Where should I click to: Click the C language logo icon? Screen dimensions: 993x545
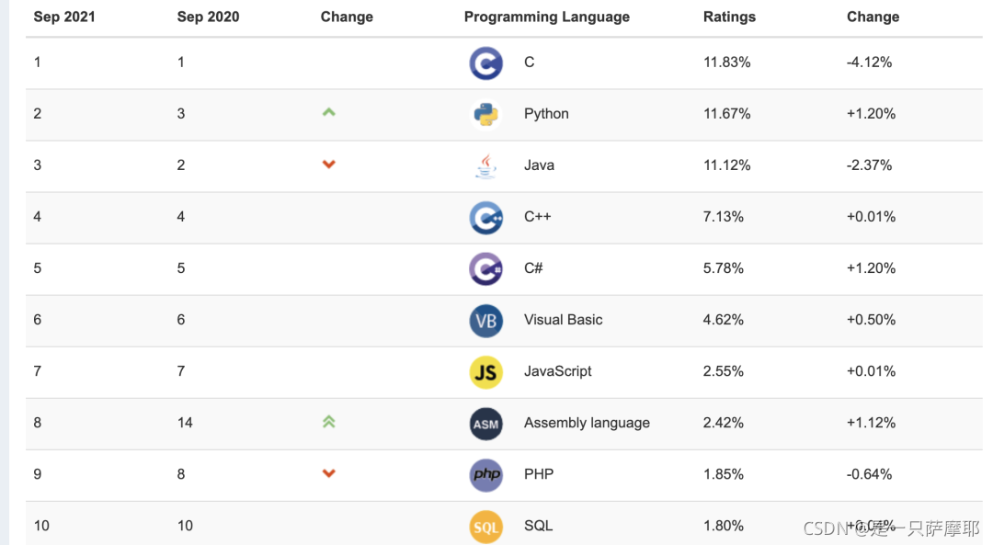[x=485, y=62]
